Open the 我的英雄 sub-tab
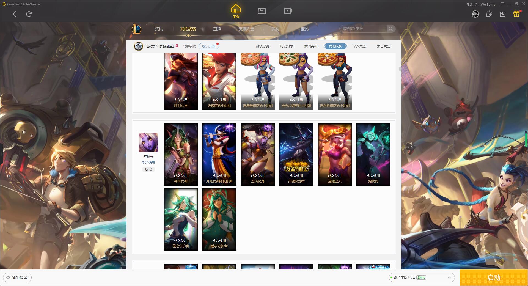 pyautogui.click(x=311, y=46)
